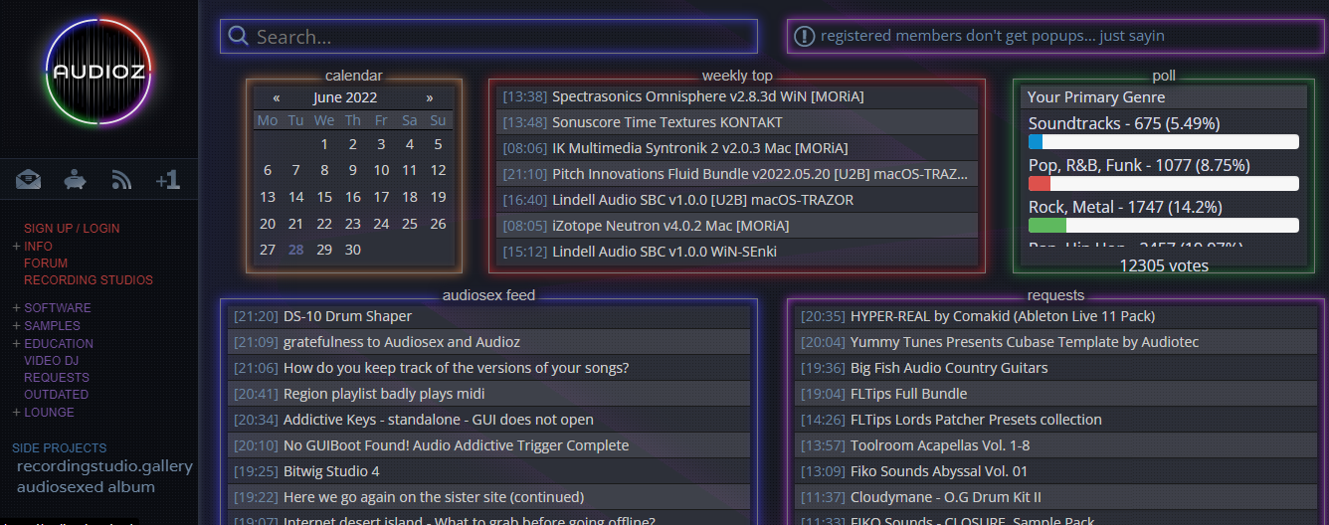Image resolution: width=1329 pixels, height=525 pixels.
Task: Select June 1 in calendar
Action: 324,144
